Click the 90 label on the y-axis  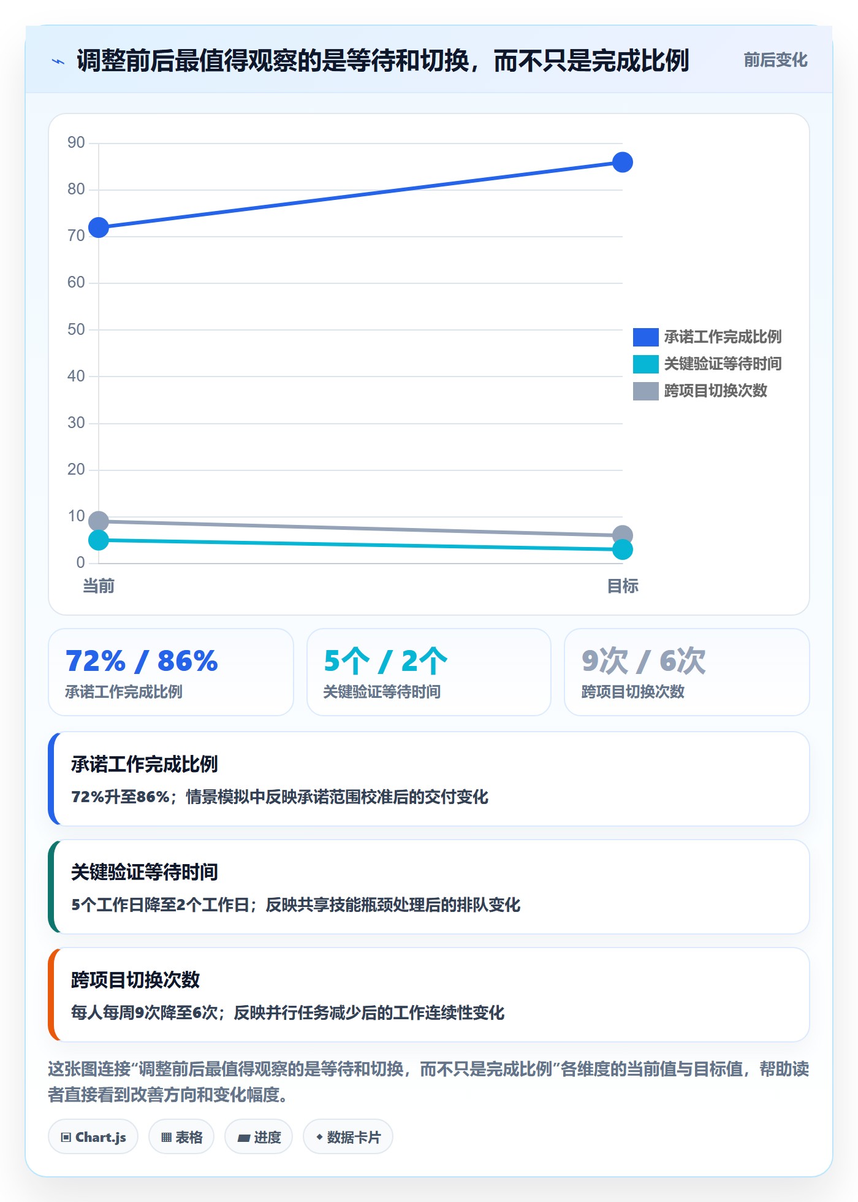[76, 143]
